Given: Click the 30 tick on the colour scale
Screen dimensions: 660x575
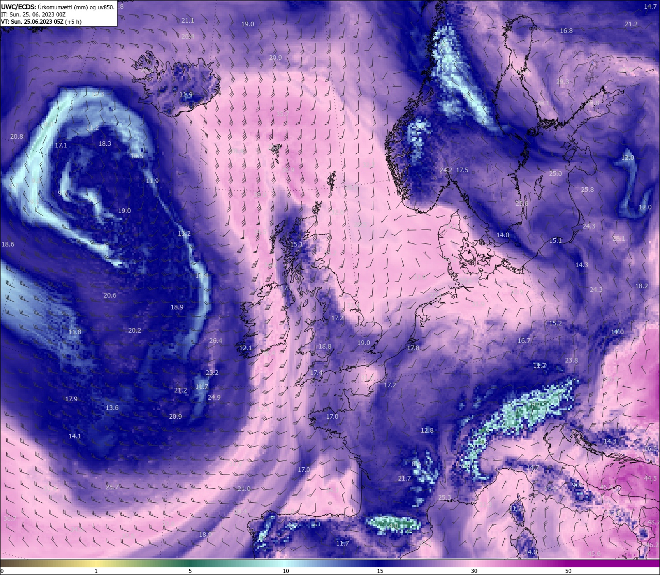Looking at the screenshot, I should click(x=474, y=571).
